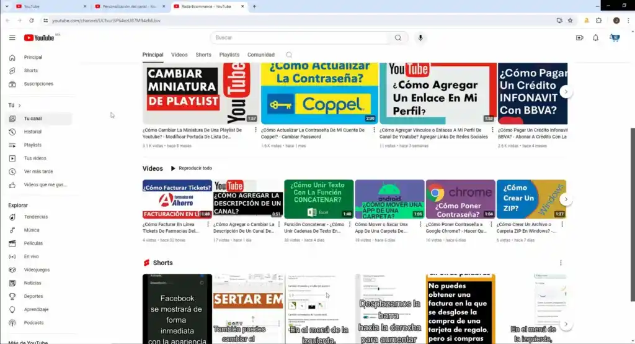
Task: Open options for Crear ZIP video
Action: [x=562, y=224]
